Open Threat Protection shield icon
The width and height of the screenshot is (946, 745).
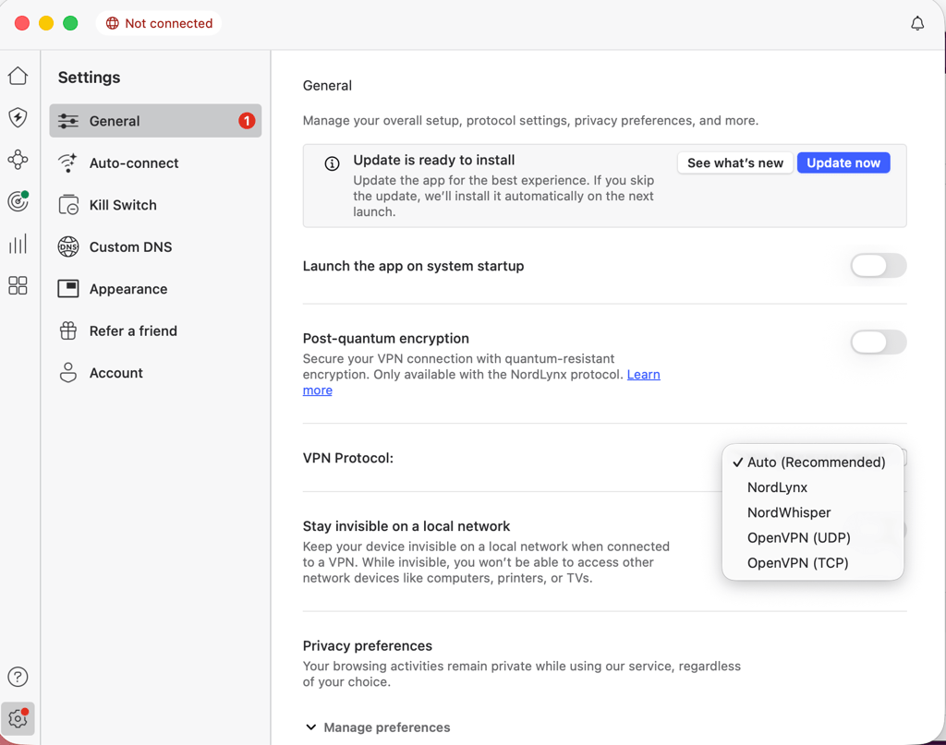18,117
